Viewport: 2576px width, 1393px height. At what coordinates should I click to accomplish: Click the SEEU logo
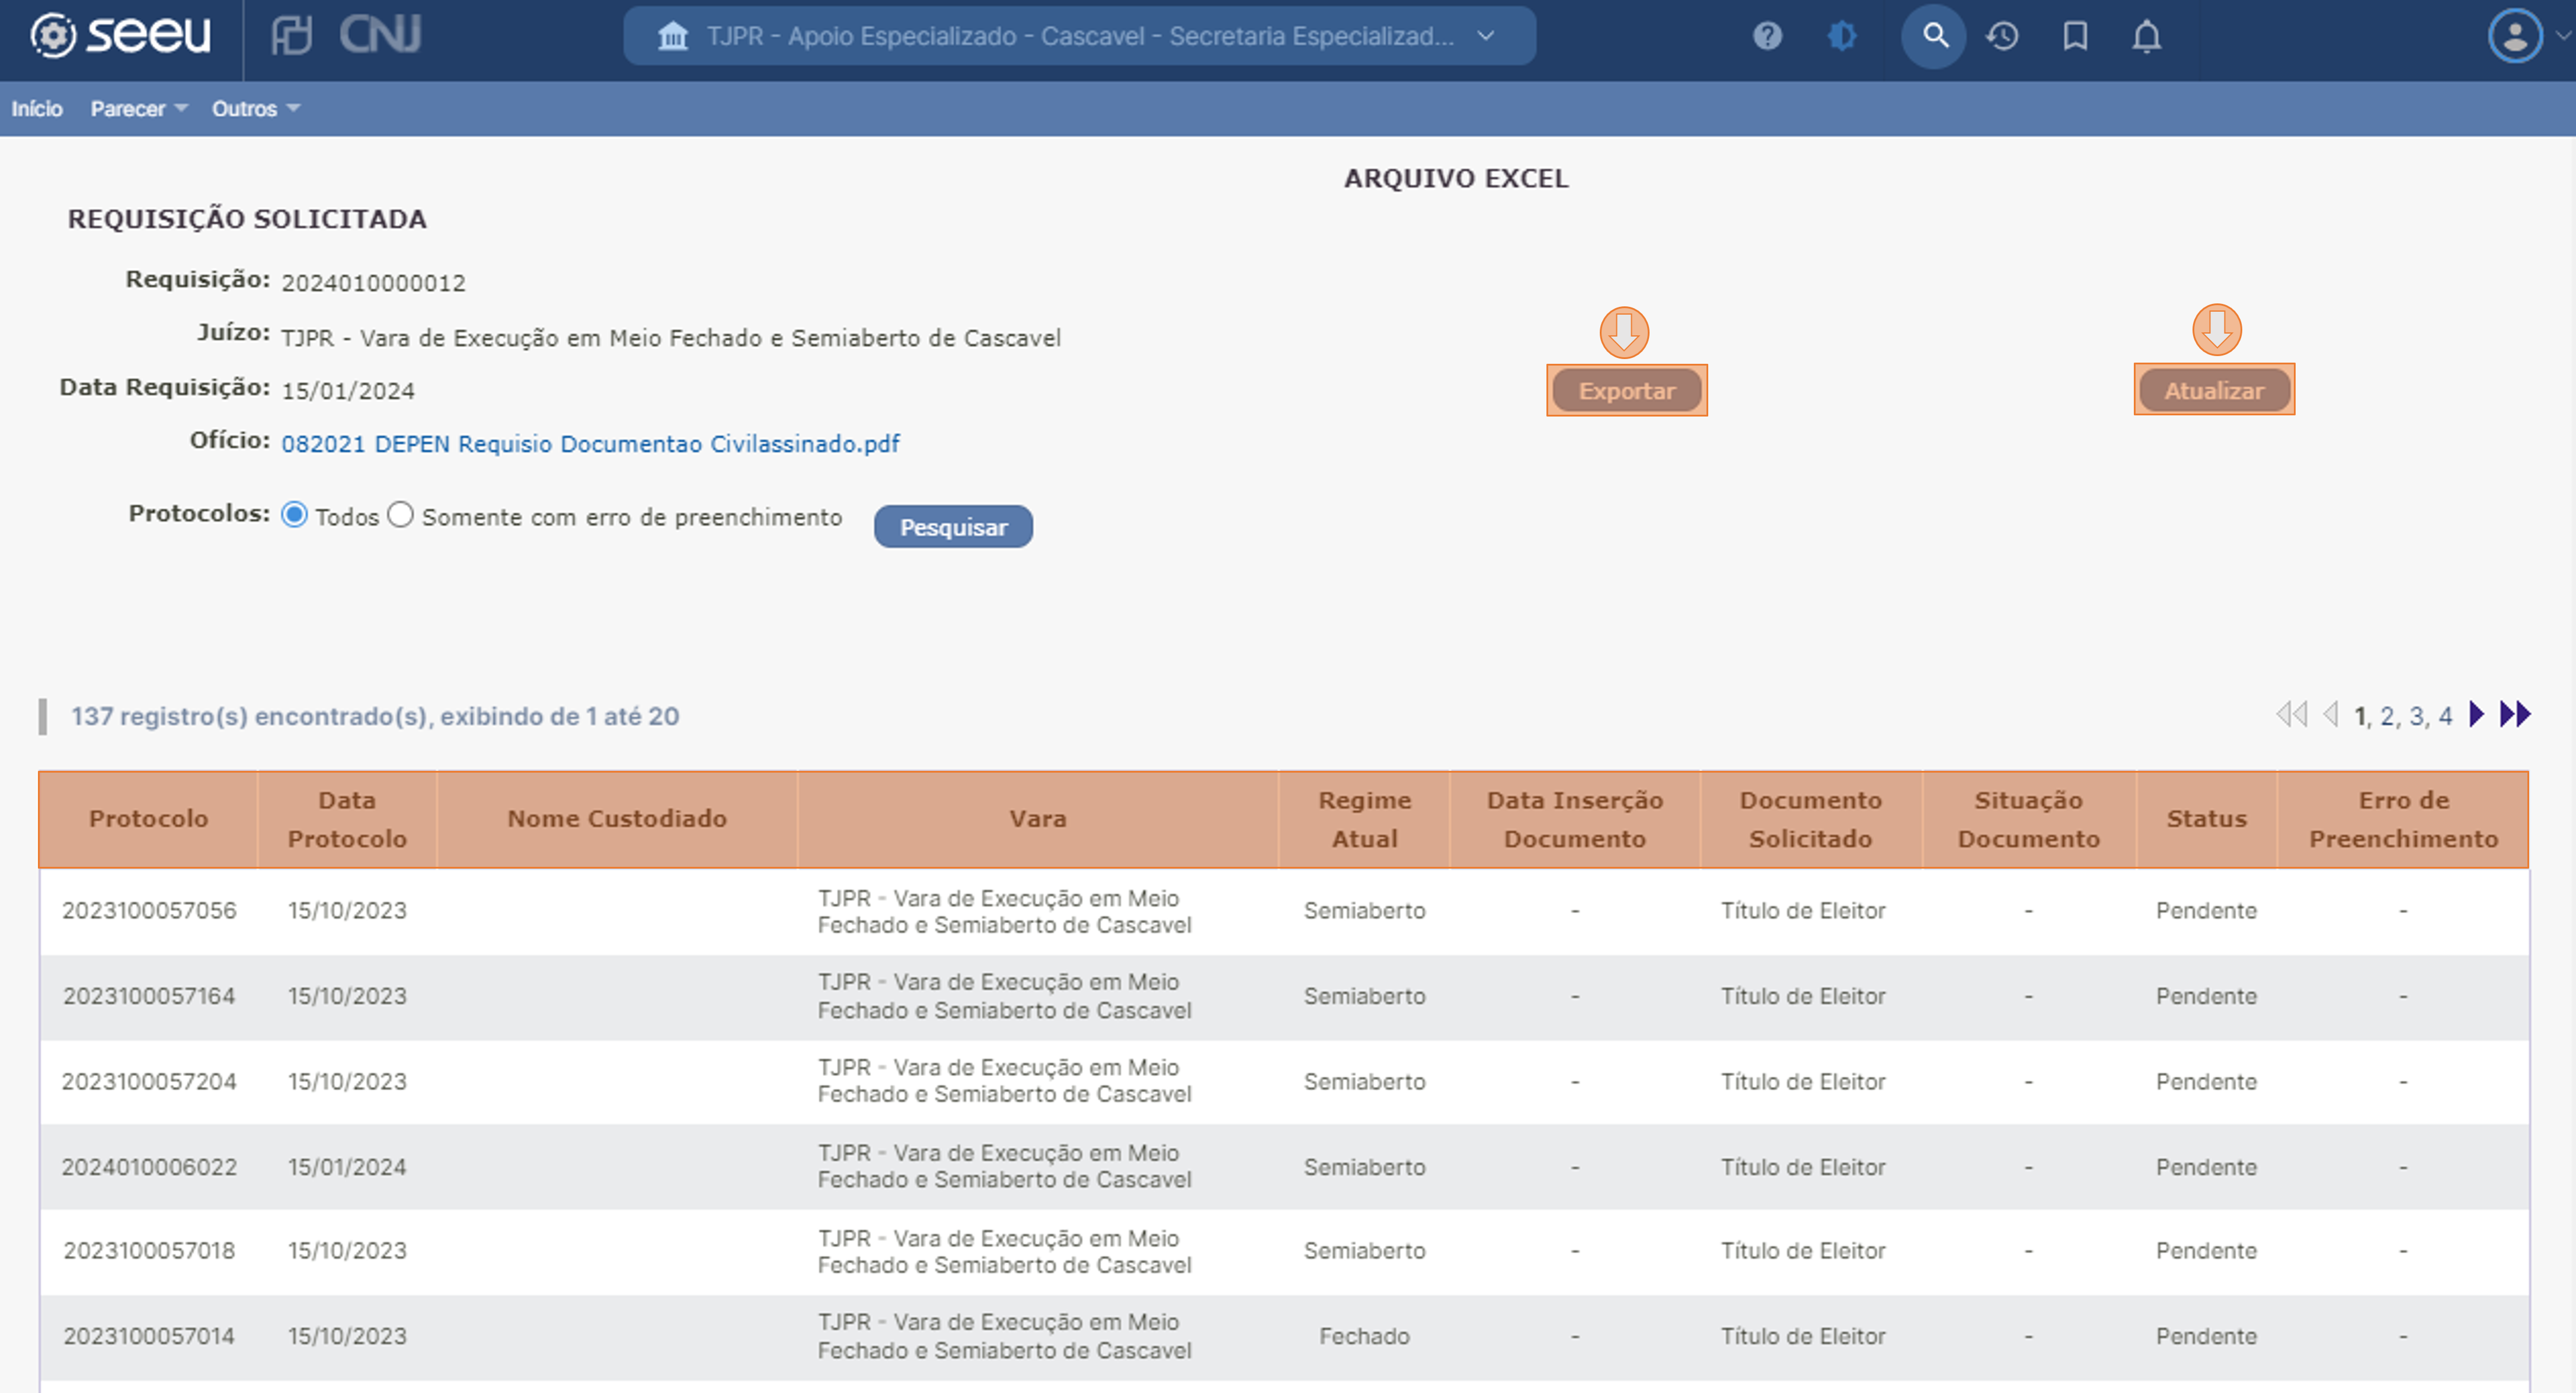(120, 36)
